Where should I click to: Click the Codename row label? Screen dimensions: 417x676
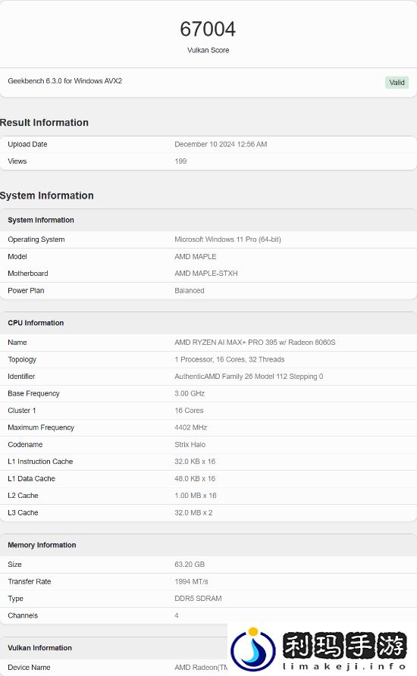point(25,445)
